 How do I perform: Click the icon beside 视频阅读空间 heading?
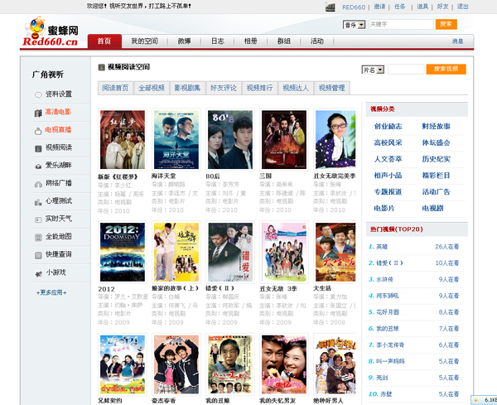tap(101, 67)
